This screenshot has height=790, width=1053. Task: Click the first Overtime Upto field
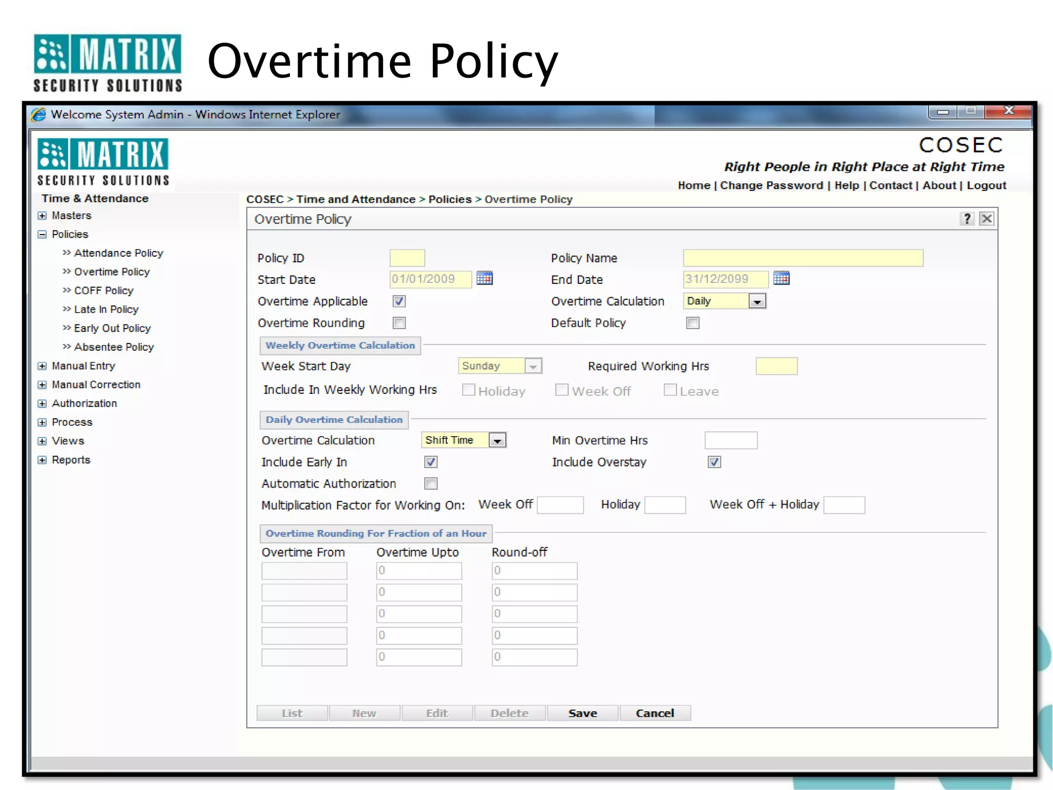[x=419, y=571]
